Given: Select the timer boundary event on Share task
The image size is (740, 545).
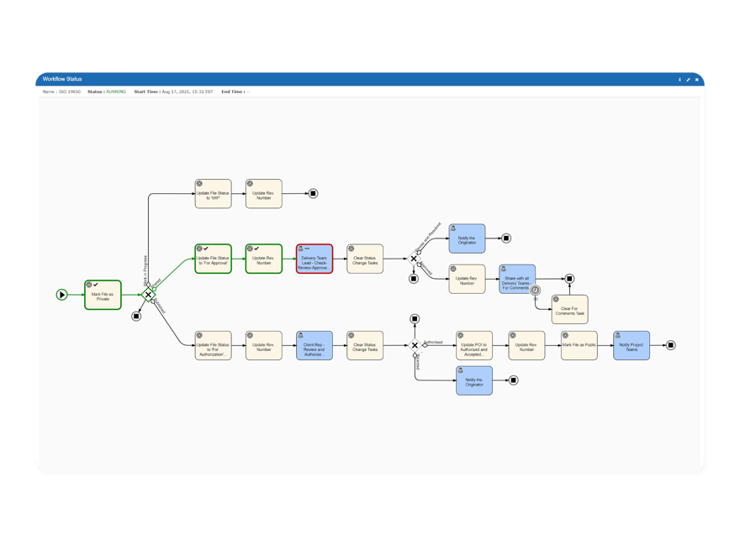Looking at the screenshot, I should (x=534, y=289).
